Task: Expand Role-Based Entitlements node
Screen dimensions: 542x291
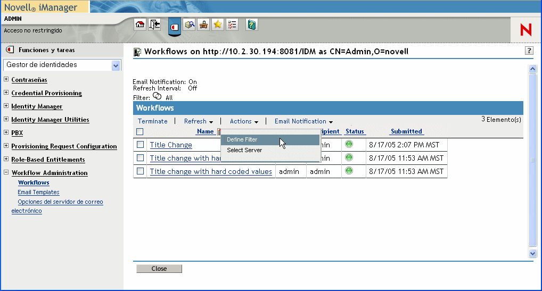Action: tap(6, 159)
